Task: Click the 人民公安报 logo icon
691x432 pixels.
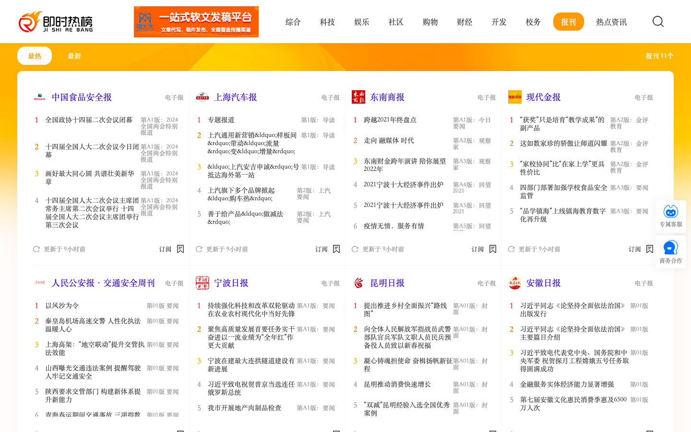Action: (x=40, y=283)
